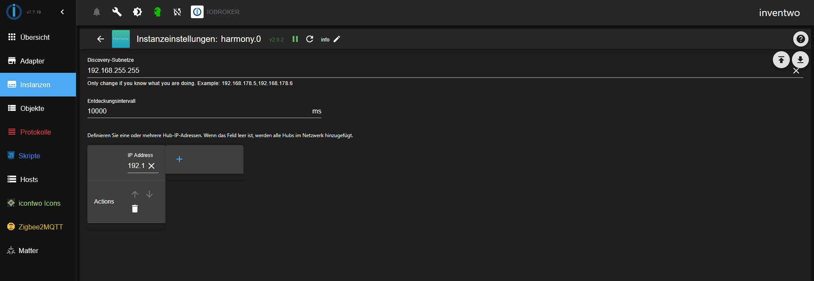Image resolution: width=814 pixels, height=281 pixels.
Task: Open icontwo Icons in sidebar
Action: [38, 203]
